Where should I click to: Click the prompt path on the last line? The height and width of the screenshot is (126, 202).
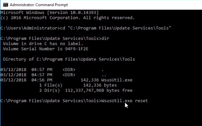(x=50, y=101)
